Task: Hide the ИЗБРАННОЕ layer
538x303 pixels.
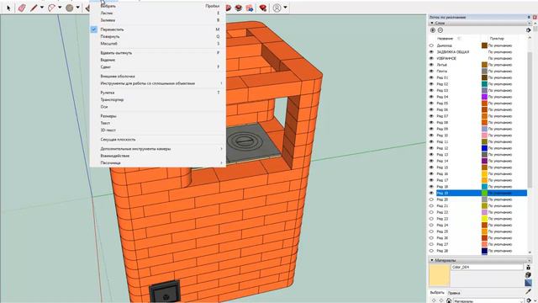Action: coord(431,58)
